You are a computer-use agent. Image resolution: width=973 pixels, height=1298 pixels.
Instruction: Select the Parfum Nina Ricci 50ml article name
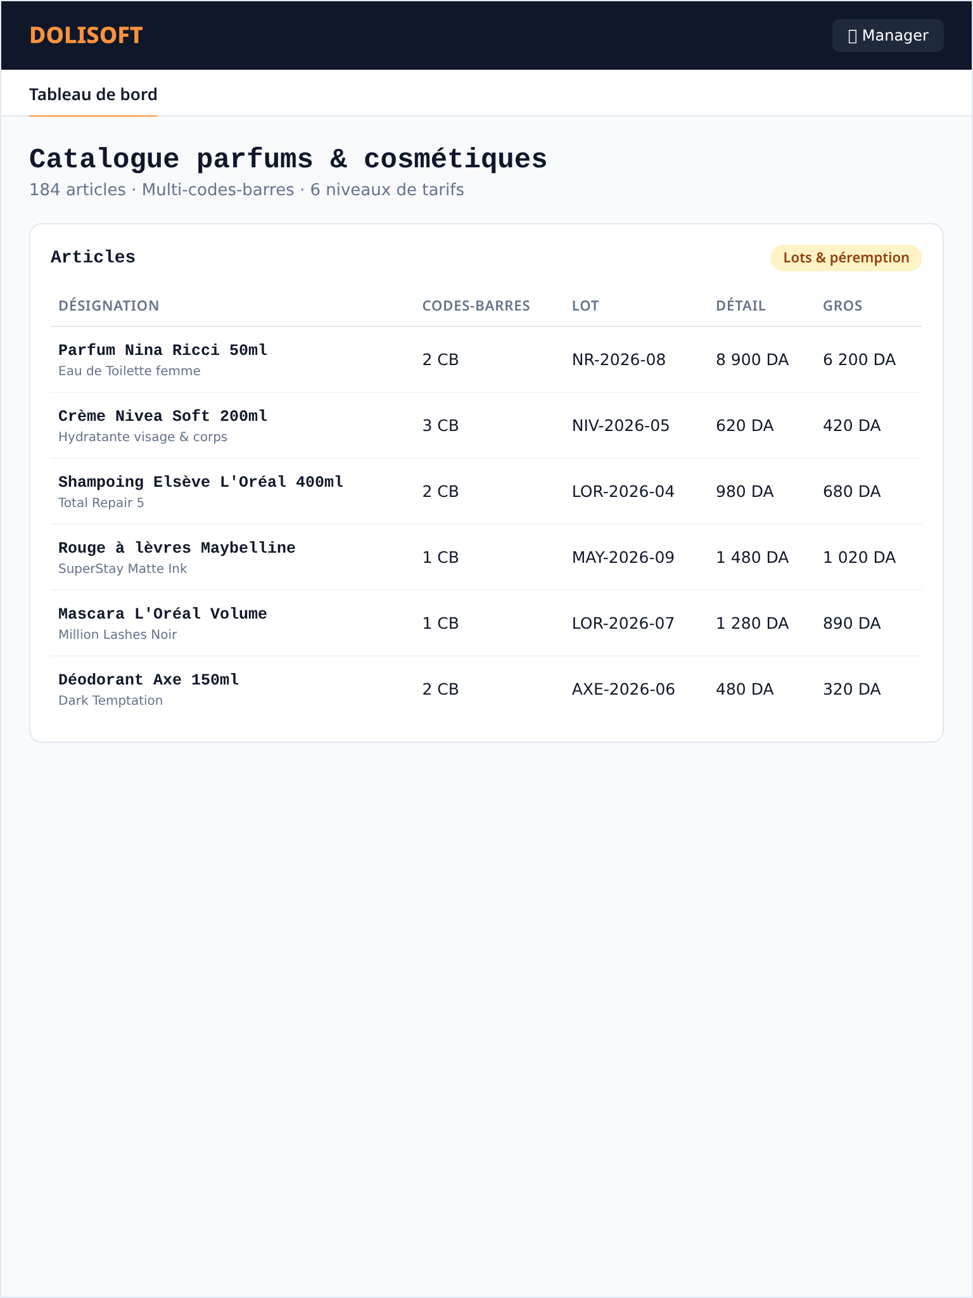pyautogui.click(x=163, y=350)
